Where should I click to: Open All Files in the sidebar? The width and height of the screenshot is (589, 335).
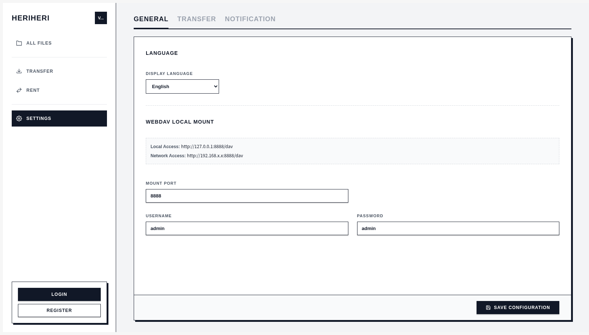[x=59, y=43]
